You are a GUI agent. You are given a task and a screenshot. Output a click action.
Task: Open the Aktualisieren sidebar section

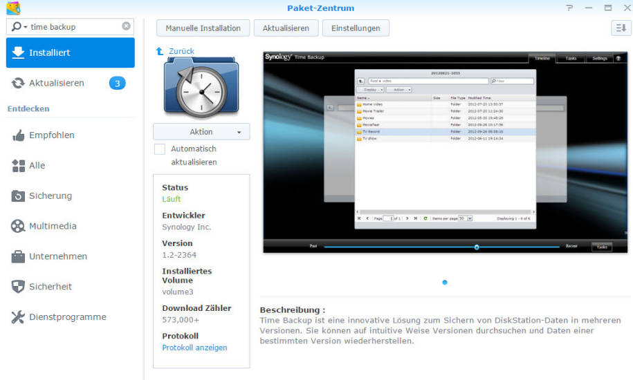71,83
